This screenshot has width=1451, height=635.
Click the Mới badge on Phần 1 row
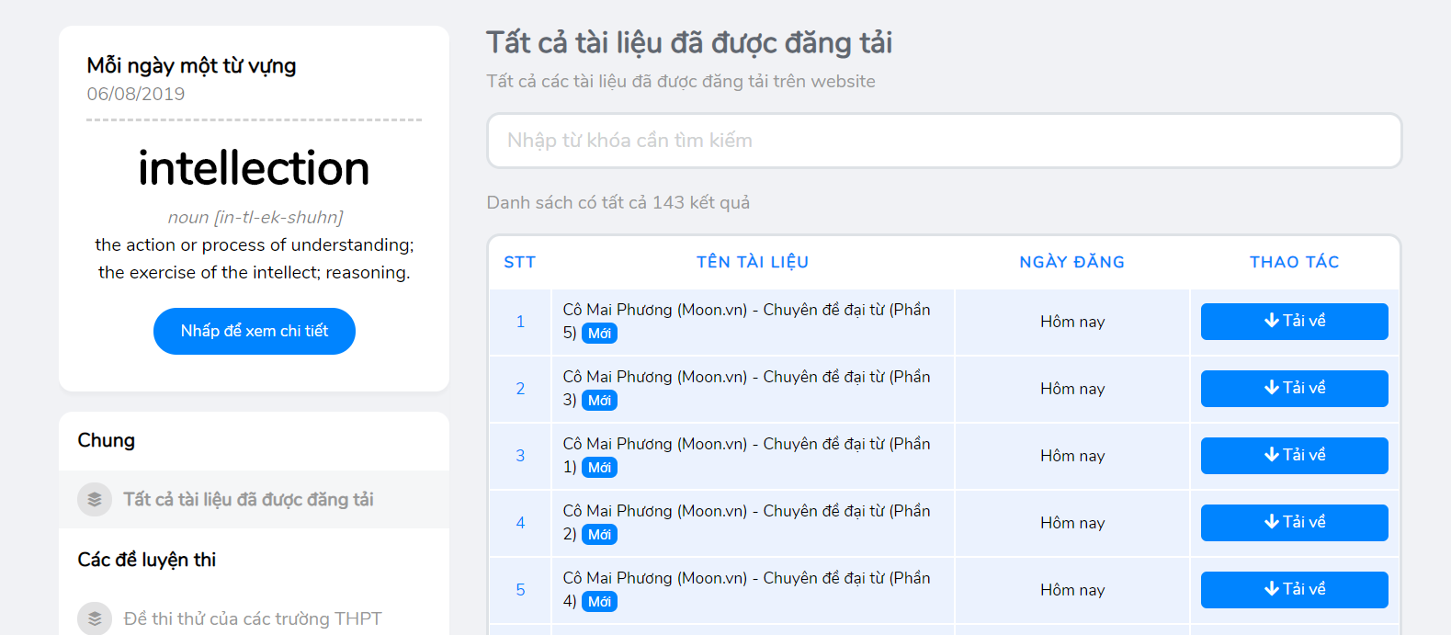599,468
